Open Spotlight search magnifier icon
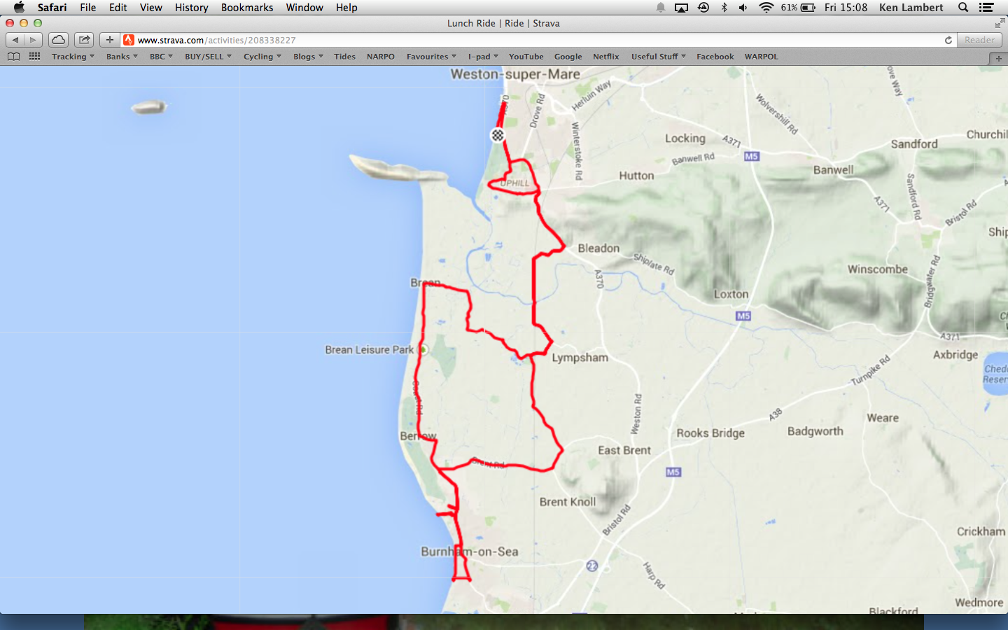The height and width of the screenshot is (630, 1008). click(963, 8)
